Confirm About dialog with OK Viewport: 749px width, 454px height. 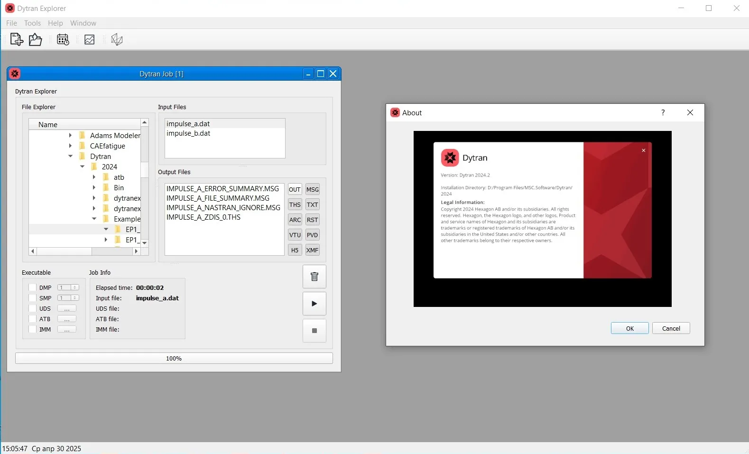click(x=629, y=328)
